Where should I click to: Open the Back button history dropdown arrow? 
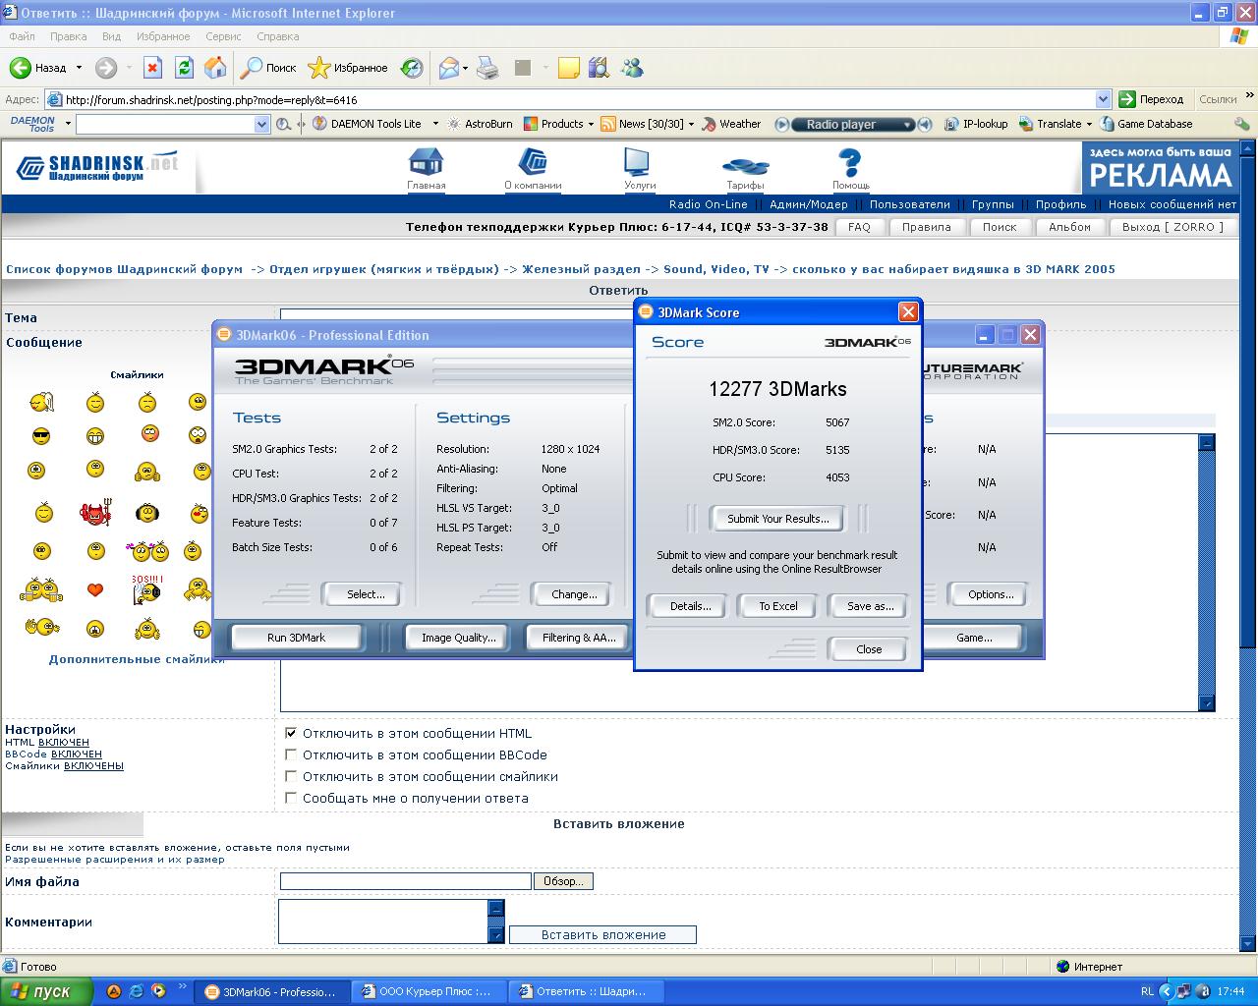click(80, 68)
